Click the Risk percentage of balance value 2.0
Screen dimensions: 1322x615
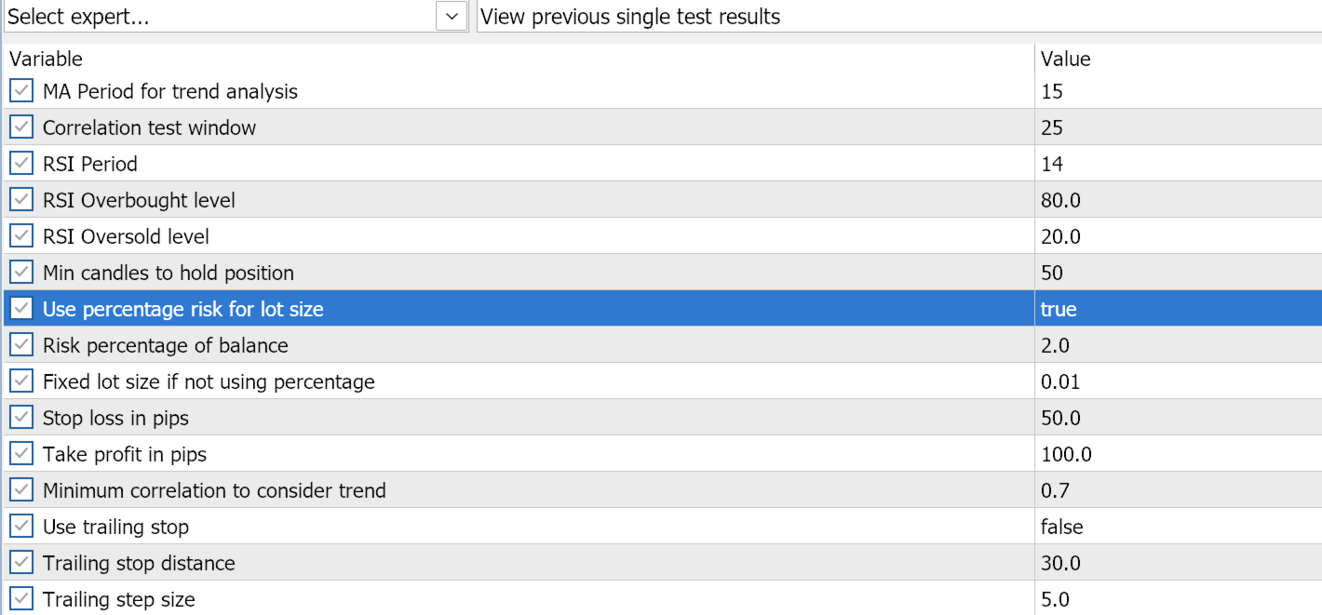(1055, 345)
